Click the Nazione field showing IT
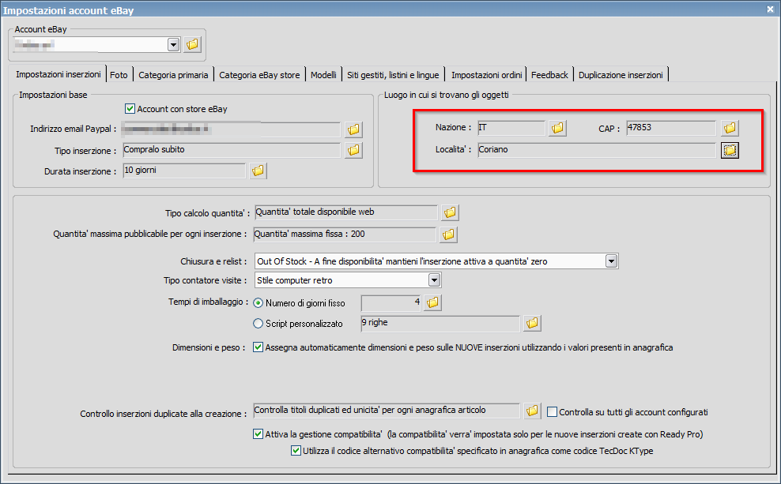Screen dimensions: 781x484 pos(511,128)
